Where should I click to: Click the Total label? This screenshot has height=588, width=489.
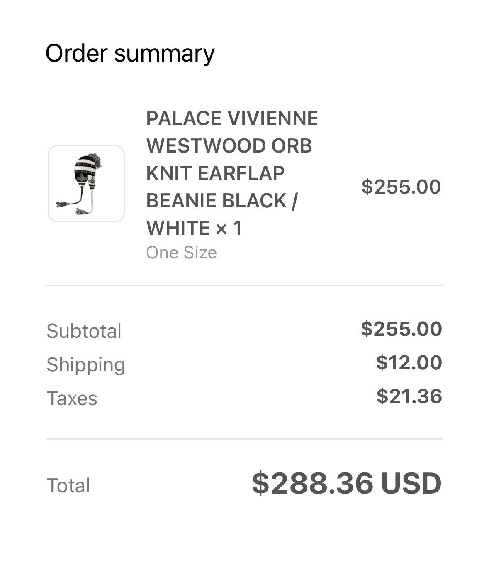[68, 485]
